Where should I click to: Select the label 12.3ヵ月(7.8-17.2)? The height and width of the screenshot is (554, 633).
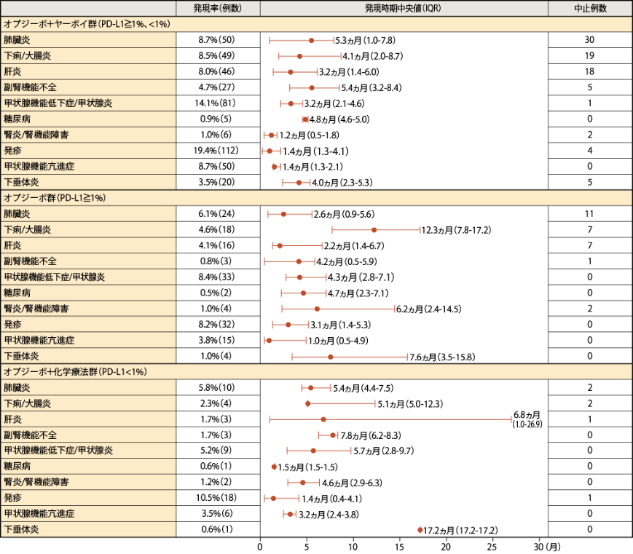point(457,230)
